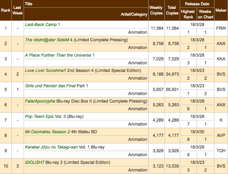Select weekly copies value 3,928
Viewport: 228px width, 174px height.
click(x=158, y=151)
